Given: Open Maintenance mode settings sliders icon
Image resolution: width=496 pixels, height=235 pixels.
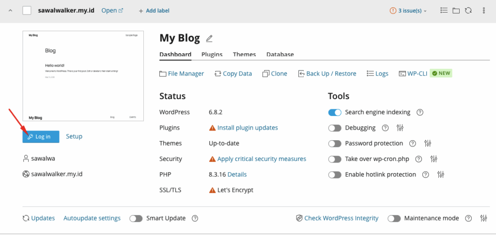Looking at the screenshot, I should (484, 218).
